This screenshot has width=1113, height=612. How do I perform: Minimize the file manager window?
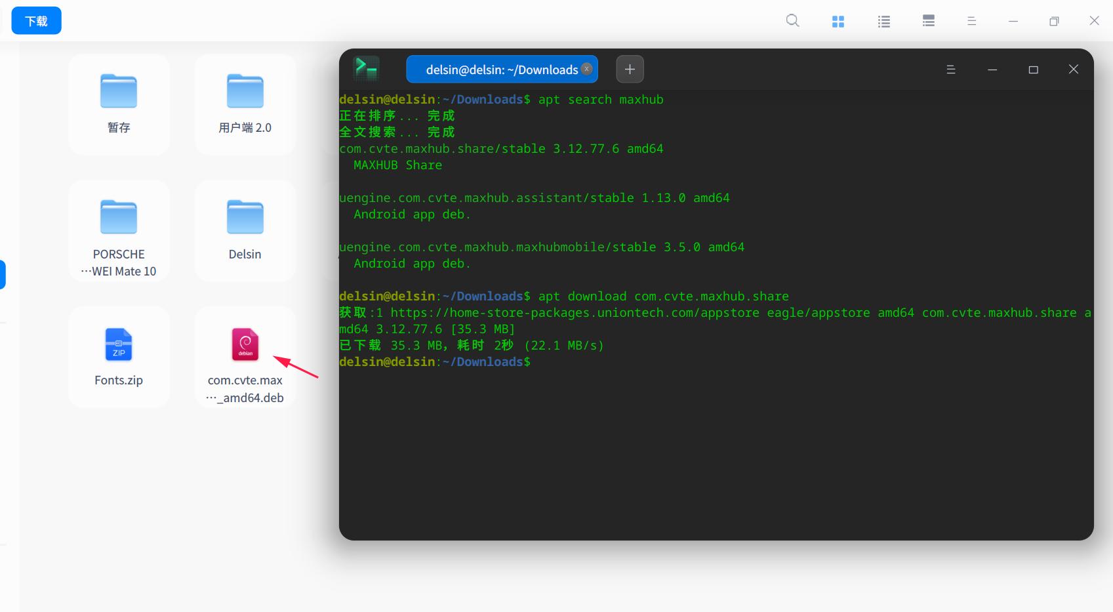click(x=1013, y=21)
